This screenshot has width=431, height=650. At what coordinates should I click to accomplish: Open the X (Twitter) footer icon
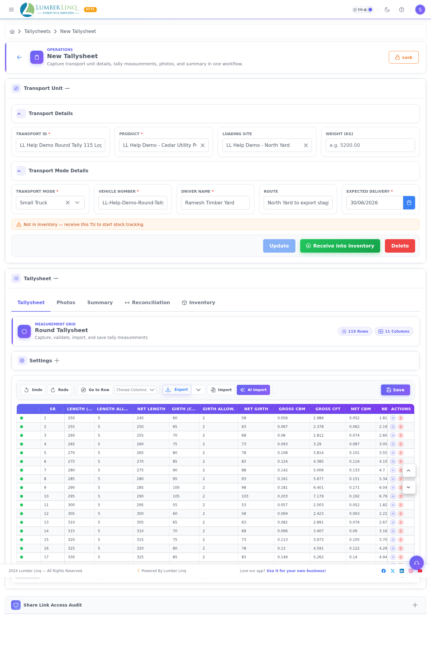point(393,571)
